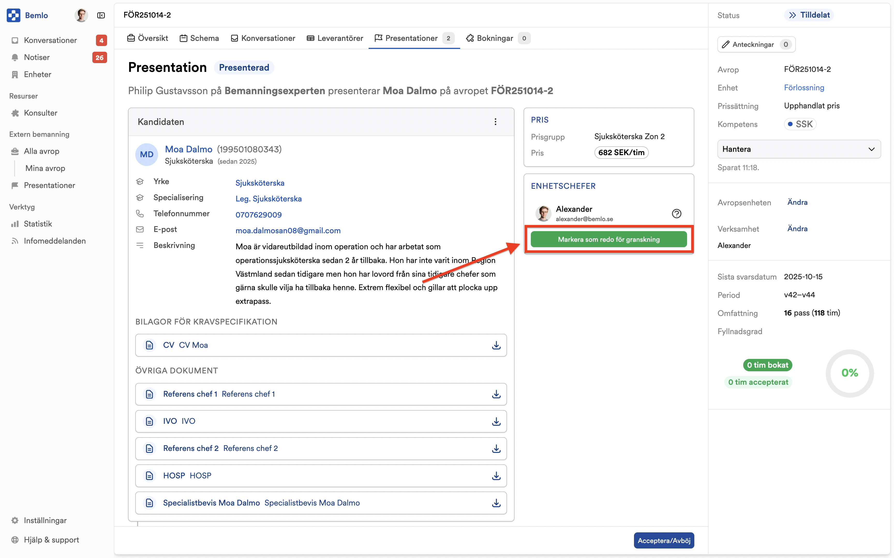
Task: Expand the Hantera dropdown
Action: tap(799, 149)
